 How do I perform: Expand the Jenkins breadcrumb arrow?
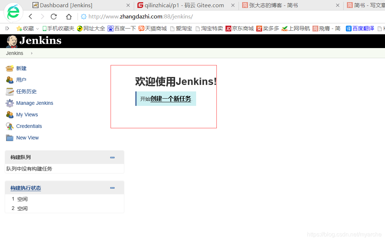pos(32,53)
